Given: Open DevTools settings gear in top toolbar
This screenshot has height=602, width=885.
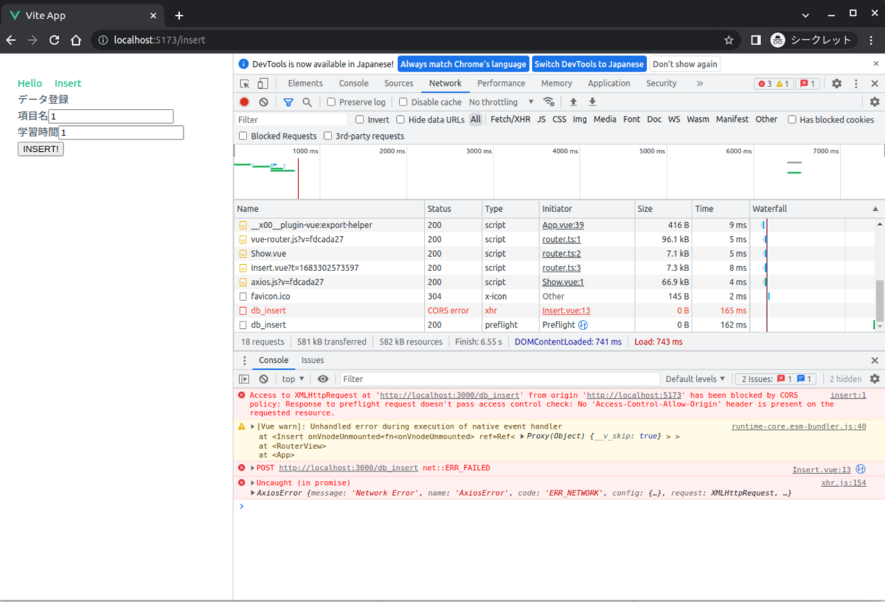Looking at the screenshot, I should [837, 84].
